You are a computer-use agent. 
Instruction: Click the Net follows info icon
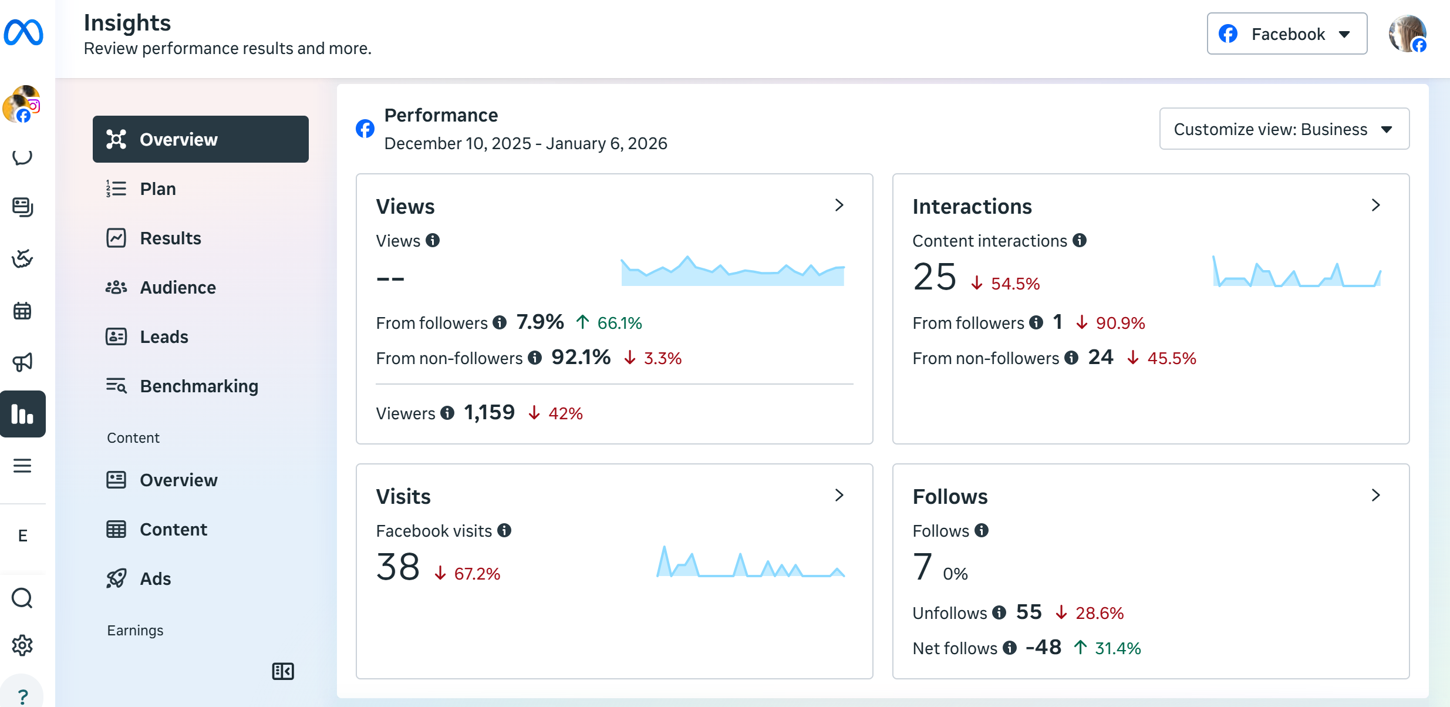pyautogui.click(x=1010, y=648)
